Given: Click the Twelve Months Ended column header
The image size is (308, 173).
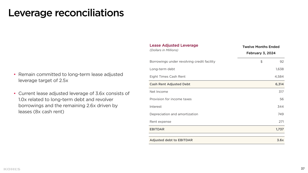Looking at the screenshot, I should 261,47.
